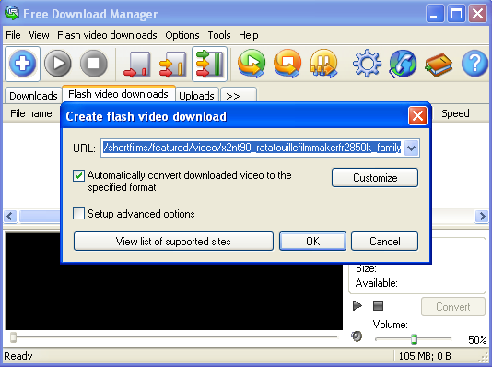
Task: Sort by the File name column header
Action: [31, 113]
